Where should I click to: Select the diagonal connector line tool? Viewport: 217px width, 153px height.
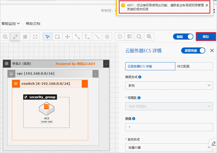coord(77,37)
